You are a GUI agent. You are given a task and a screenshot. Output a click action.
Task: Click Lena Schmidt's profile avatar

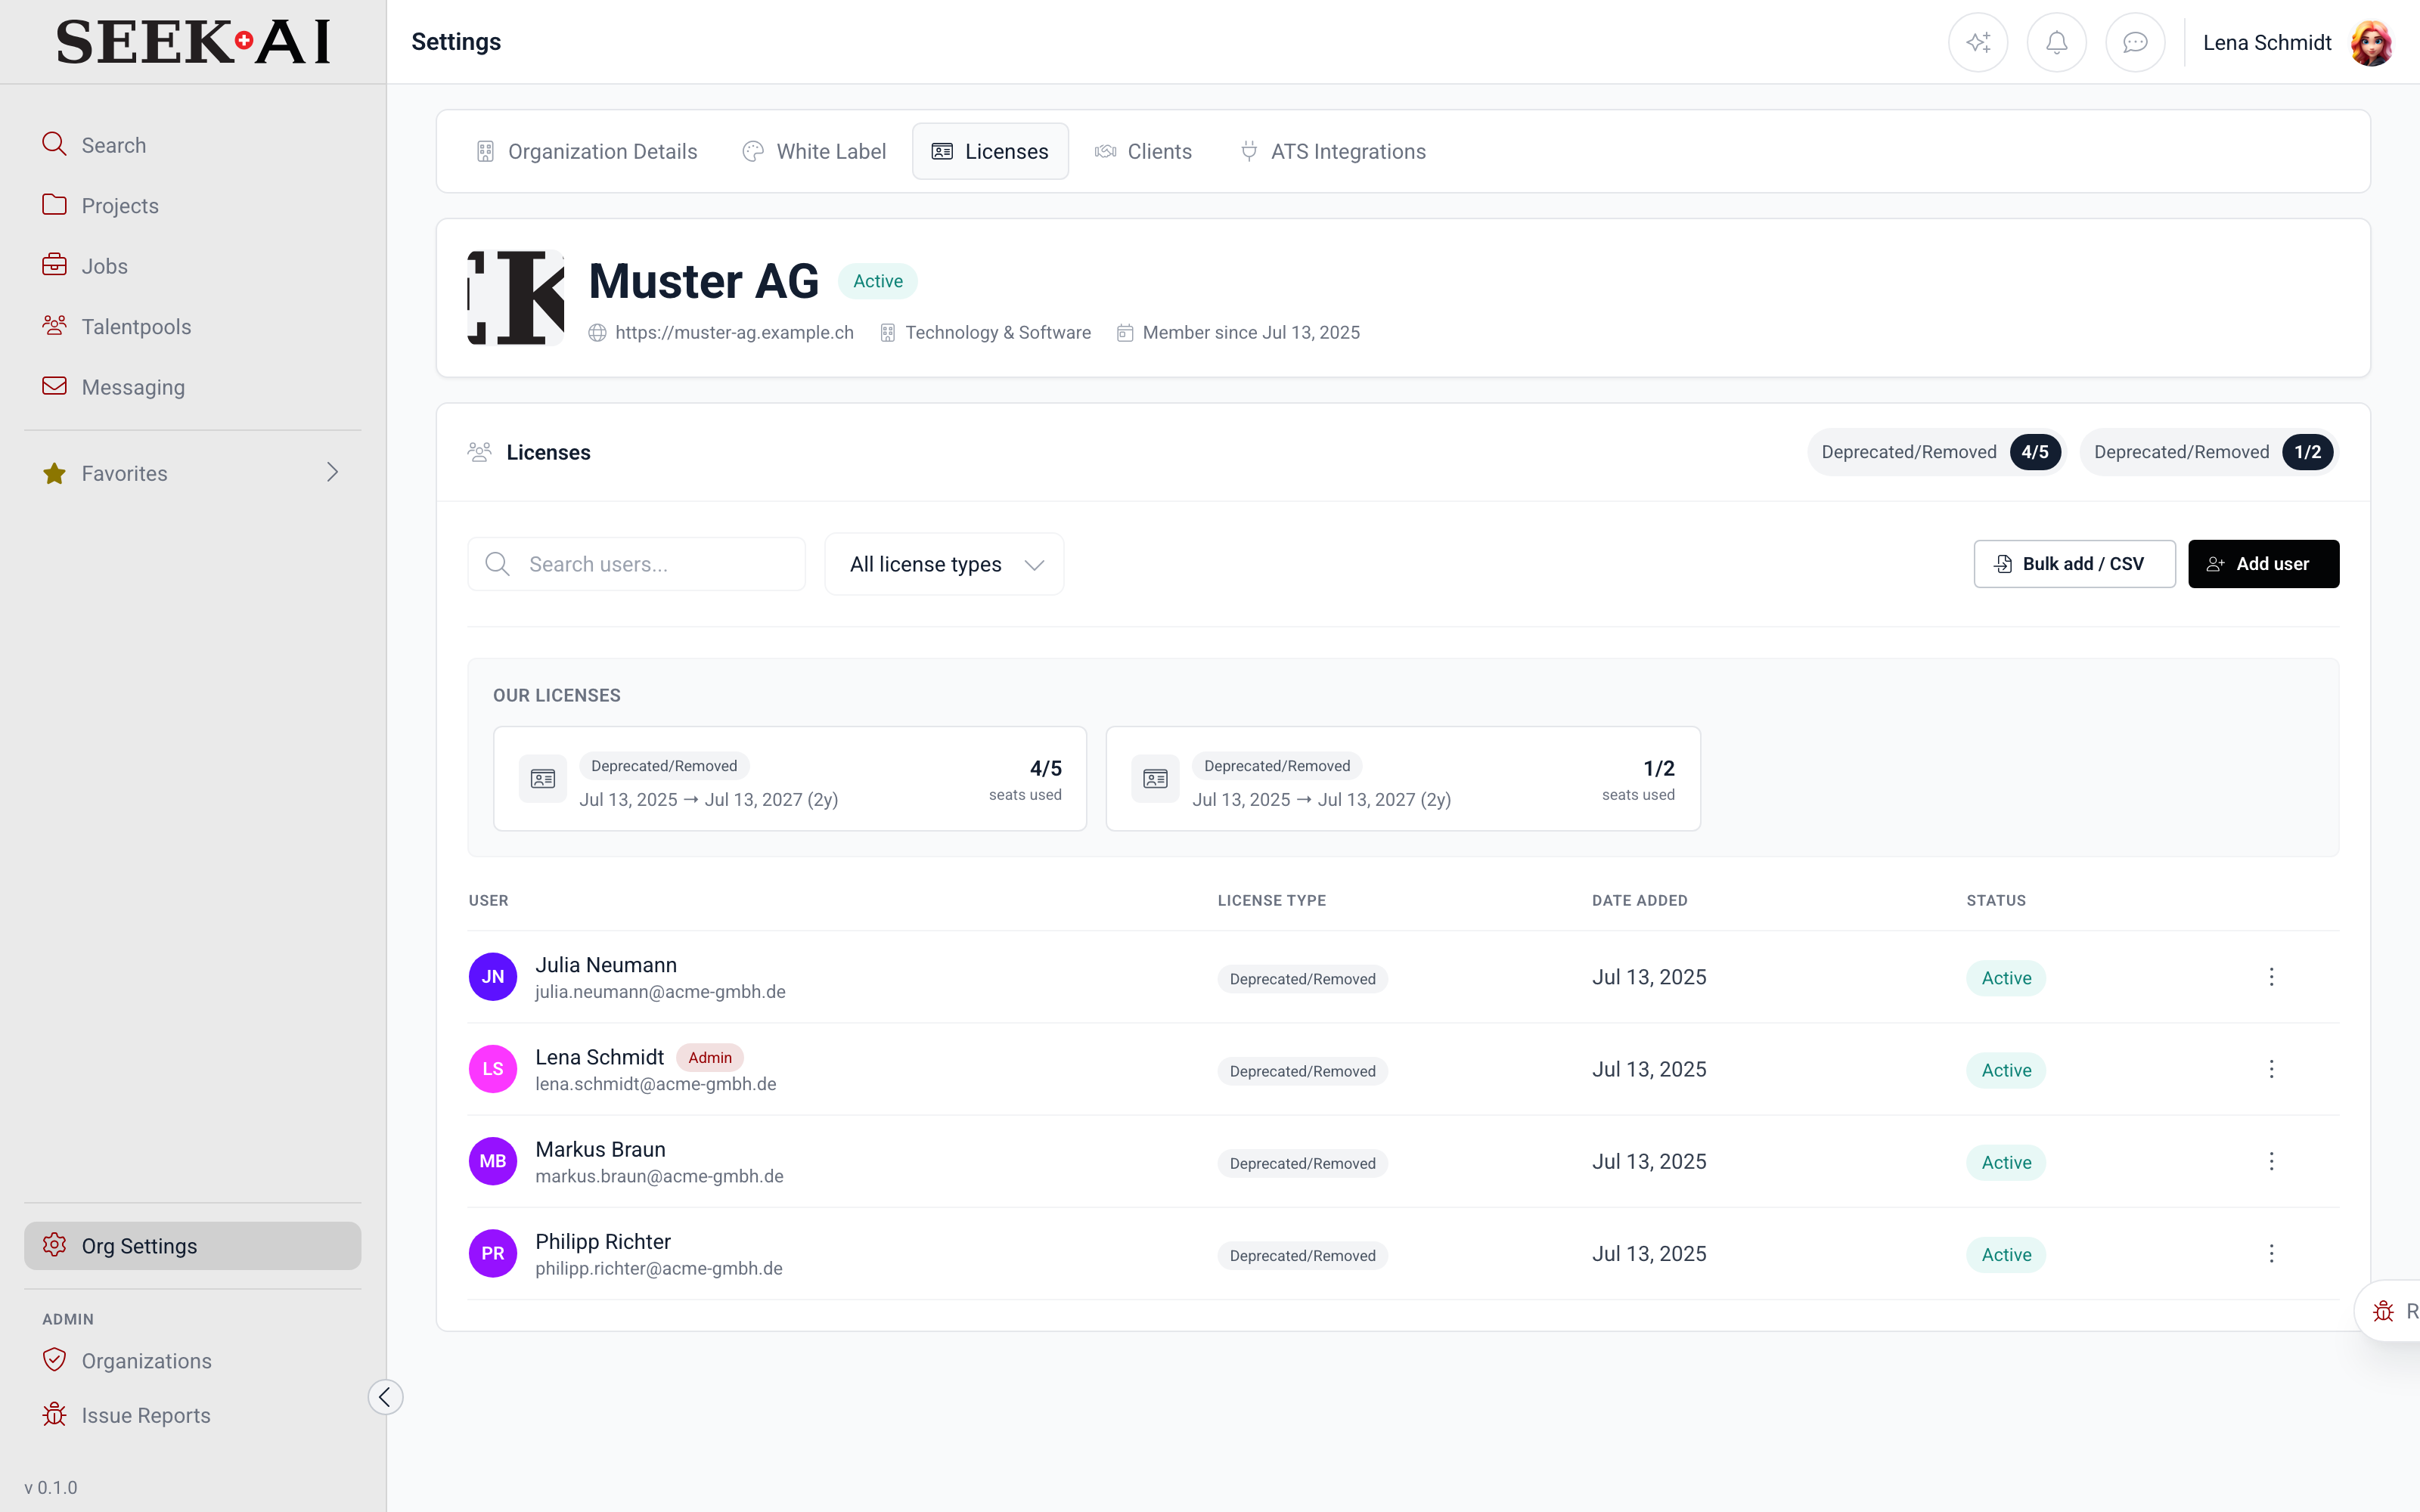point(2371,42)
